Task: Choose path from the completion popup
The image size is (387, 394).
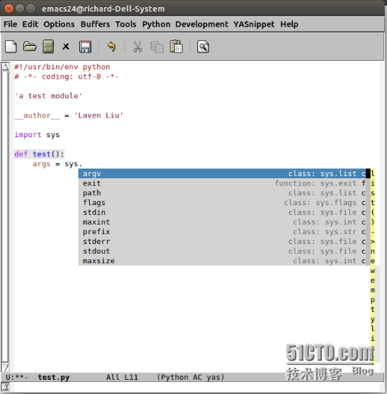Action: click(x=222, y=193)
